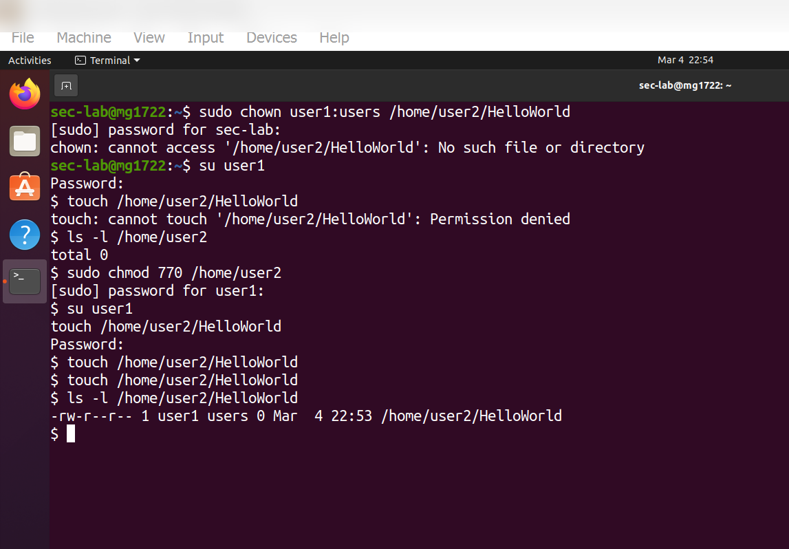Click the 'sudo chmod 770 /home/user2' line
The width and height of the screenshot is (789, 549).
pos(166,272)
